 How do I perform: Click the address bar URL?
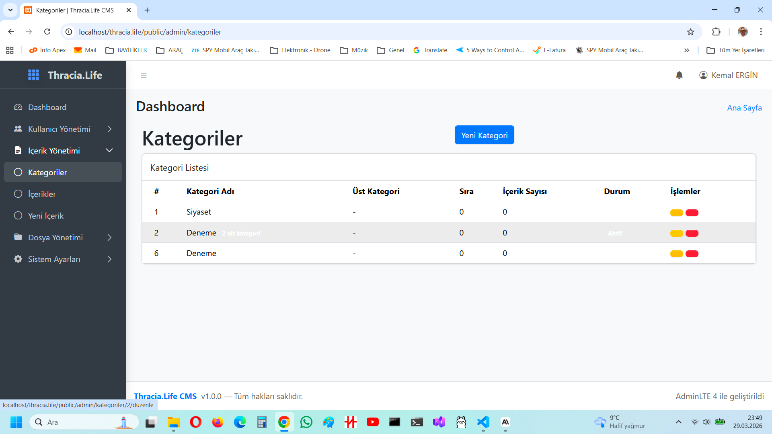tap(150, 32)
